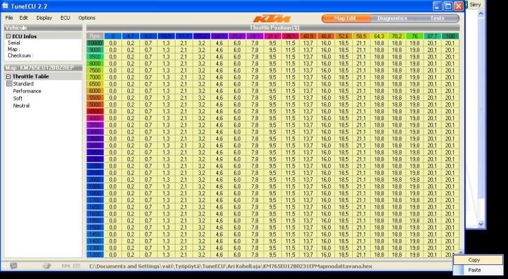Select the Soft throttle map
The image size is (508, 279).
click(x=18, y=99)
